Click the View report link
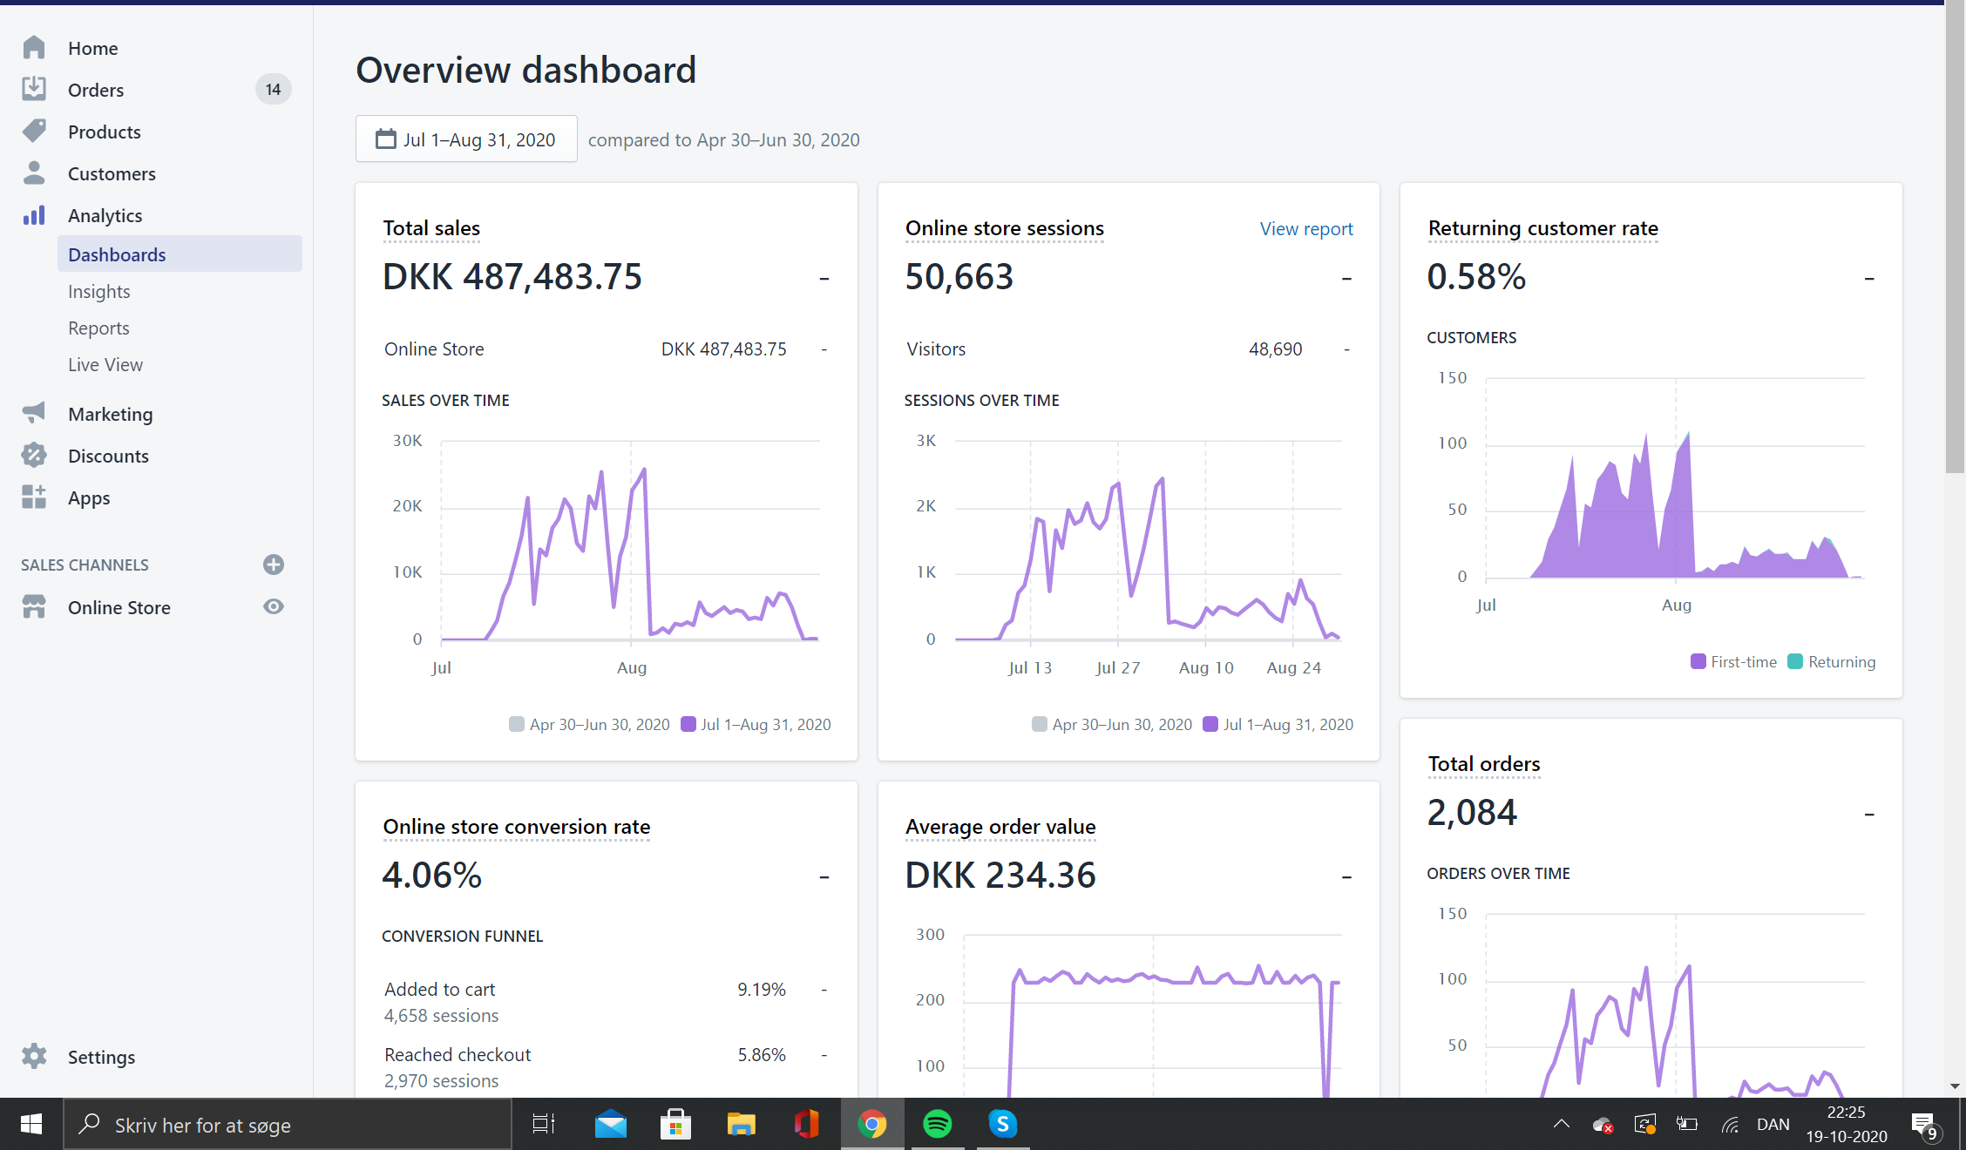Viewport: 1966px width, 1150px height. (1305, 228)
